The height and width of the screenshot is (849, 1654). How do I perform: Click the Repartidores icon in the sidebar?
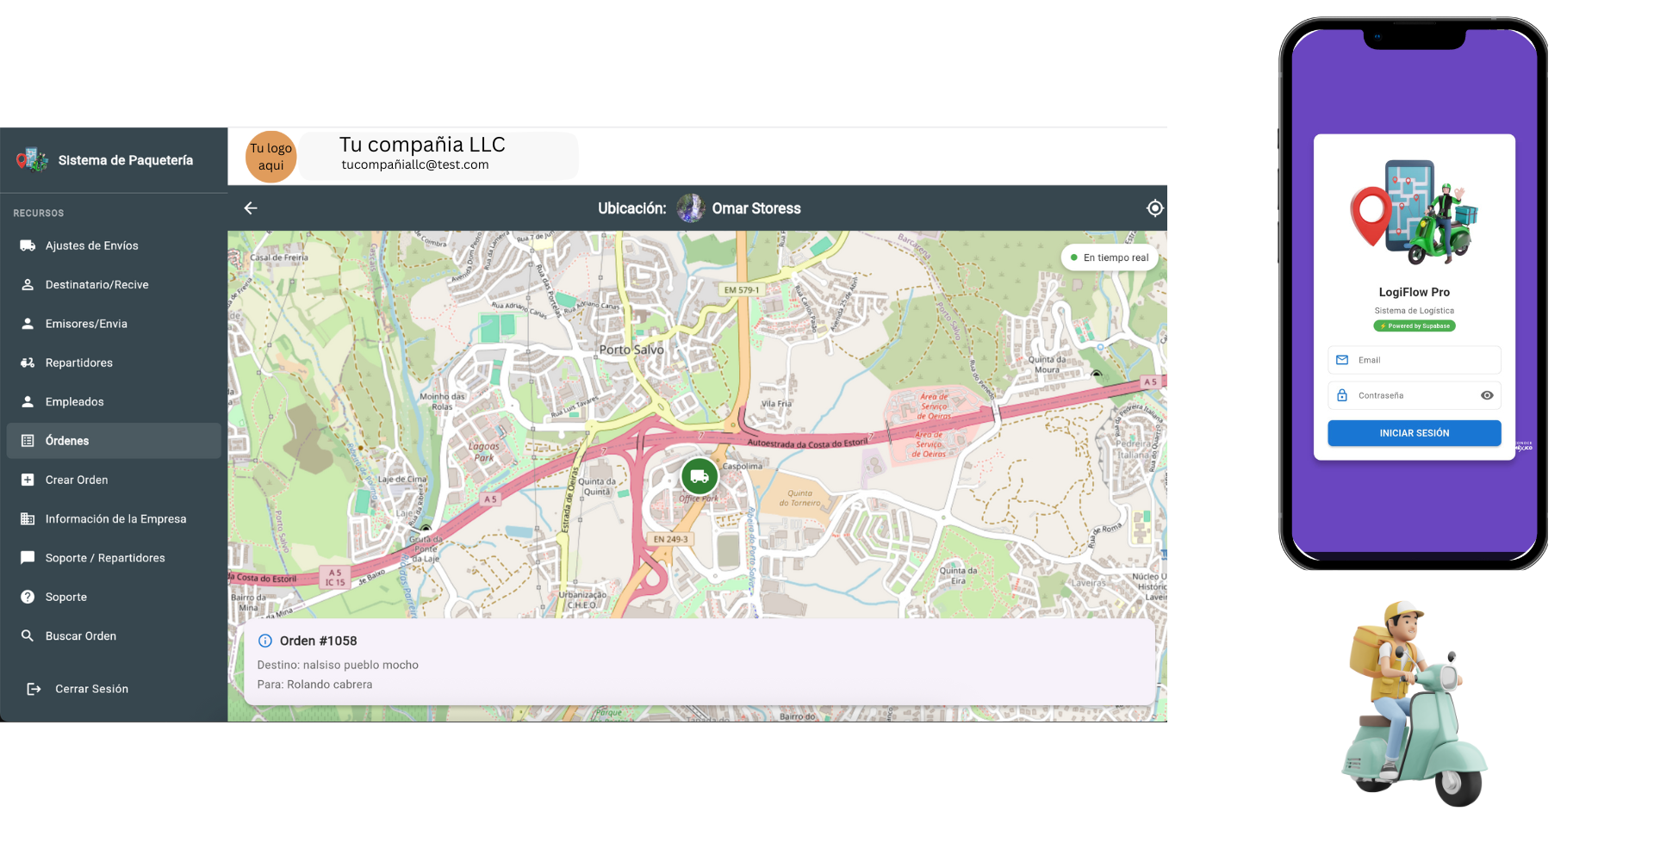coord(28,363)
